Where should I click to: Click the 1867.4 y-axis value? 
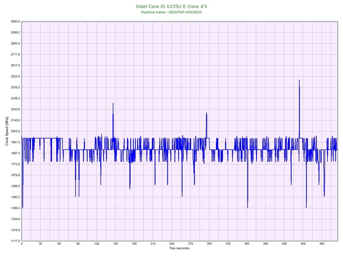(15, 153)
